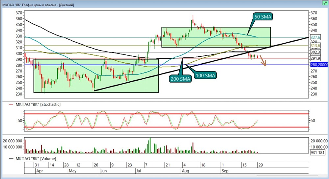This screenshot has height=179, width=329.
Task: Click the 931 181 volume value box
Action: (318, 152)
